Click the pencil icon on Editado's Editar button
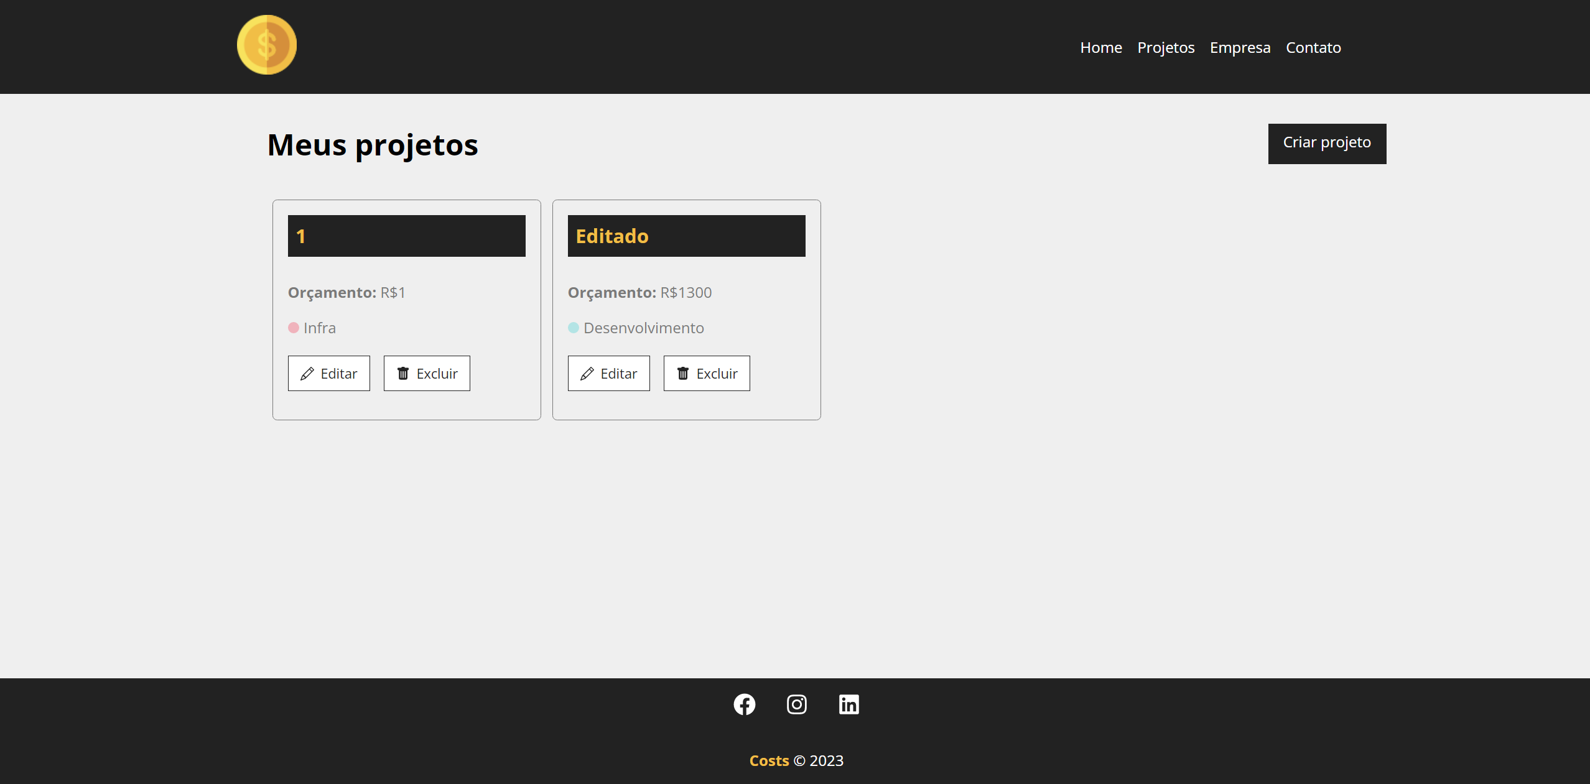 (587, 373)
